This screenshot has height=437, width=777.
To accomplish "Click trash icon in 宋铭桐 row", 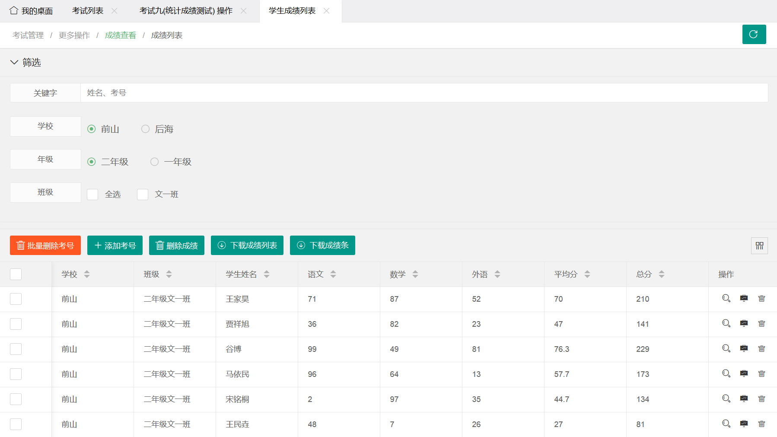I will click(x=761, y=399).
